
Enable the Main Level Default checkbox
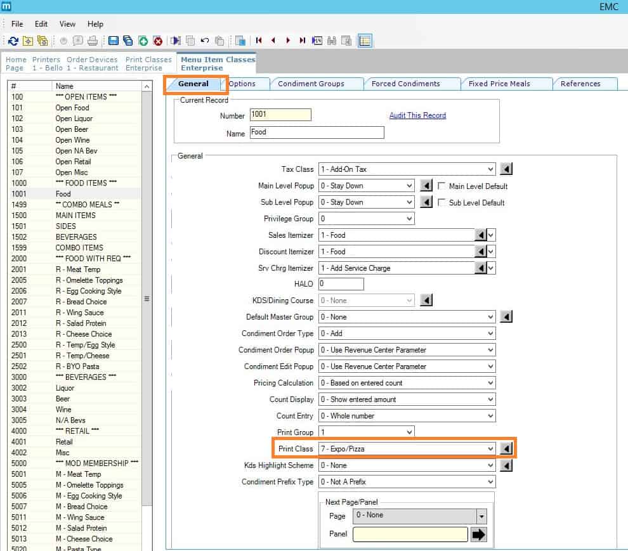pyautogui.click(x=443, y=186)
